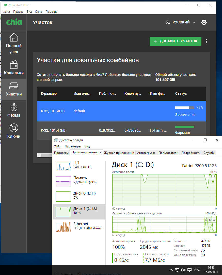Select the Plots (Участки) sidebar icon
The height and width of the screenshot is (275, 222).
[14, 89]
